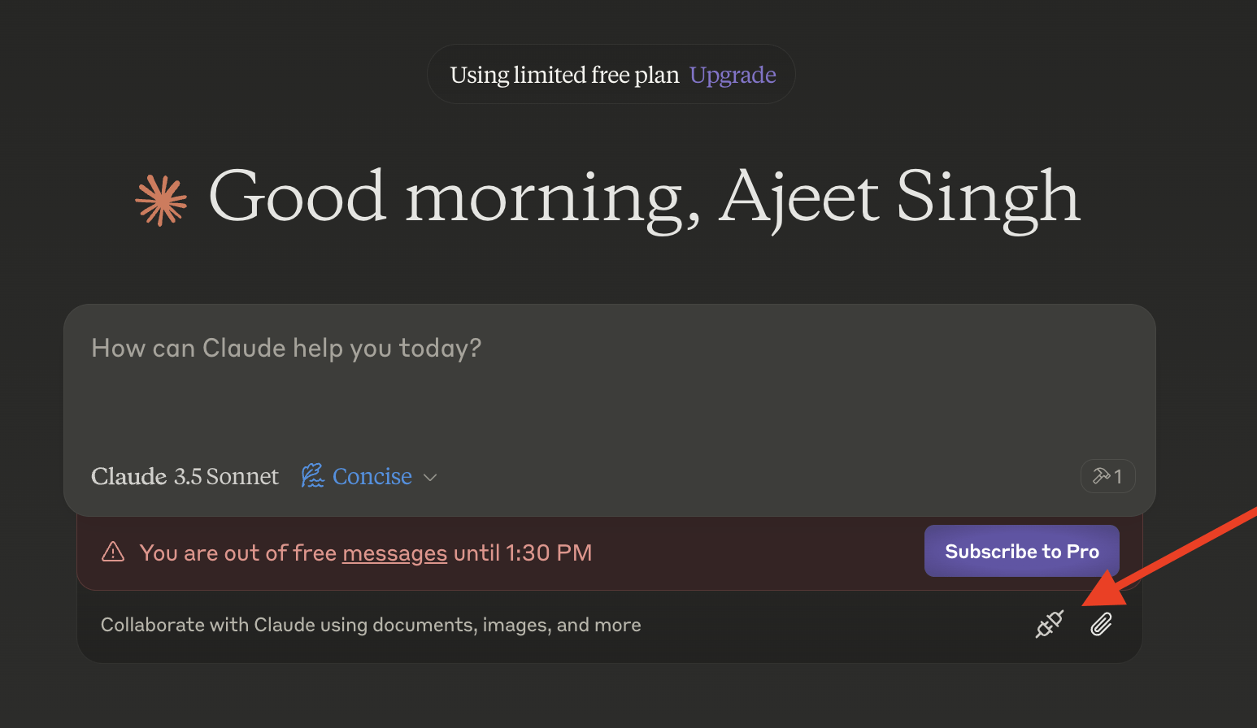Click the warning triangle icon
Viewport: 1257px width, 728px height.
click(x=113, y=552)
